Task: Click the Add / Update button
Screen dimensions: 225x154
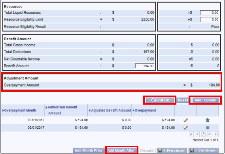Action: coord(205,100)
